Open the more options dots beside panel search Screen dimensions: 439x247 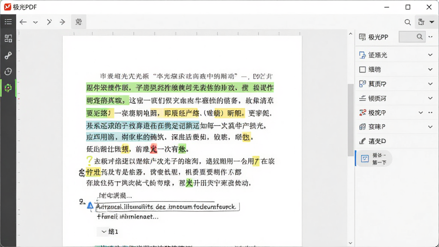[x=430, y=37]
